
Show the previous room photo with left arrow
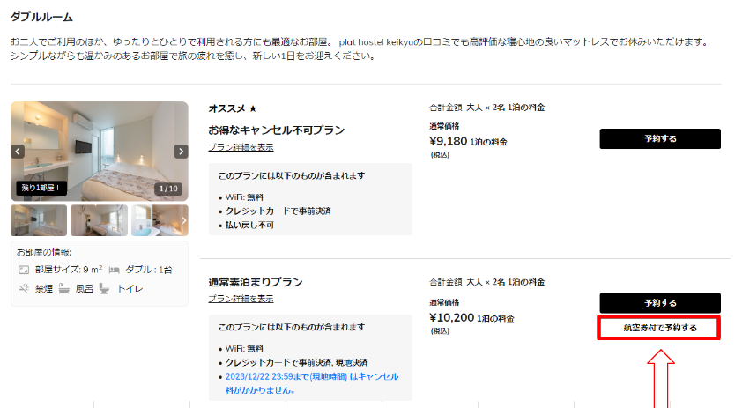pyautogui.click(x=18, y=152)
